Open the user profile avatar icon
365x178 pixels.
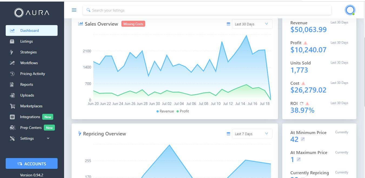click(x=350, y=10)
